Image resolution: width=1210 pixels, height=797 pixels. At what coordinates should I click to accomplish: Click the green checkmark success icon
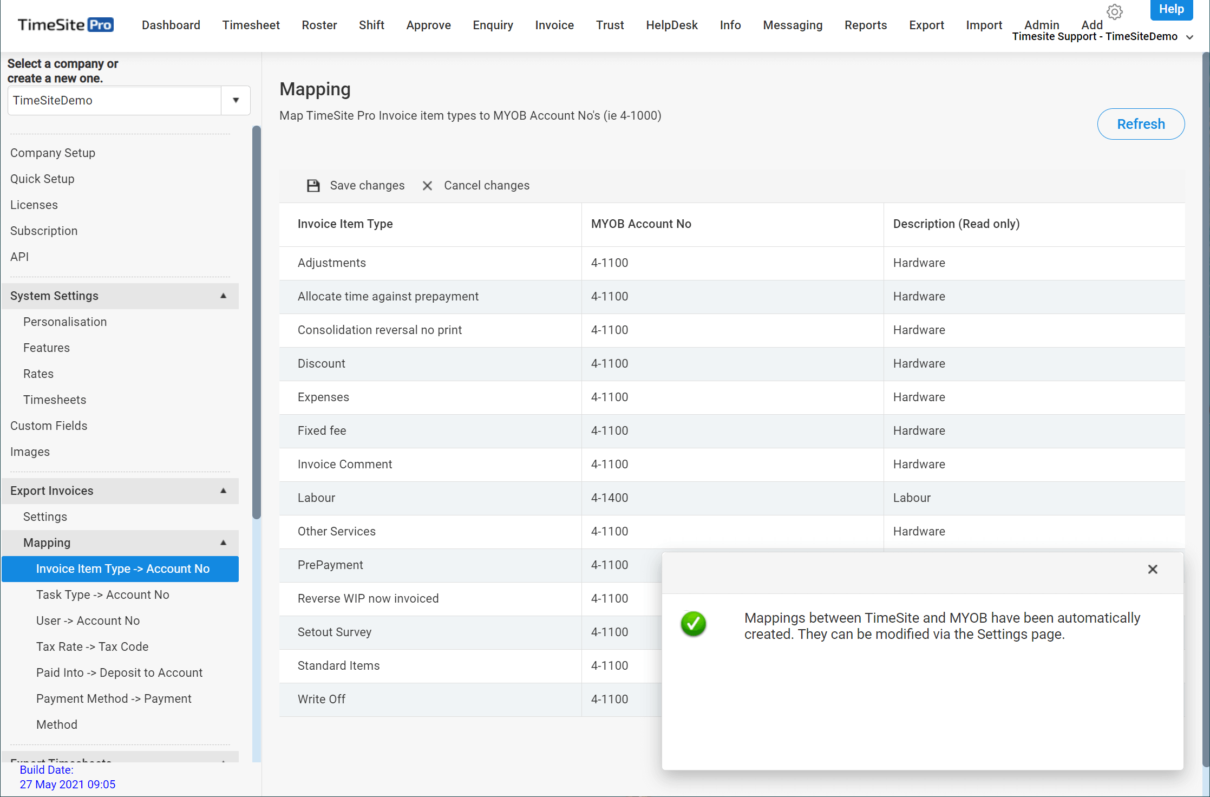coord(693,624)
